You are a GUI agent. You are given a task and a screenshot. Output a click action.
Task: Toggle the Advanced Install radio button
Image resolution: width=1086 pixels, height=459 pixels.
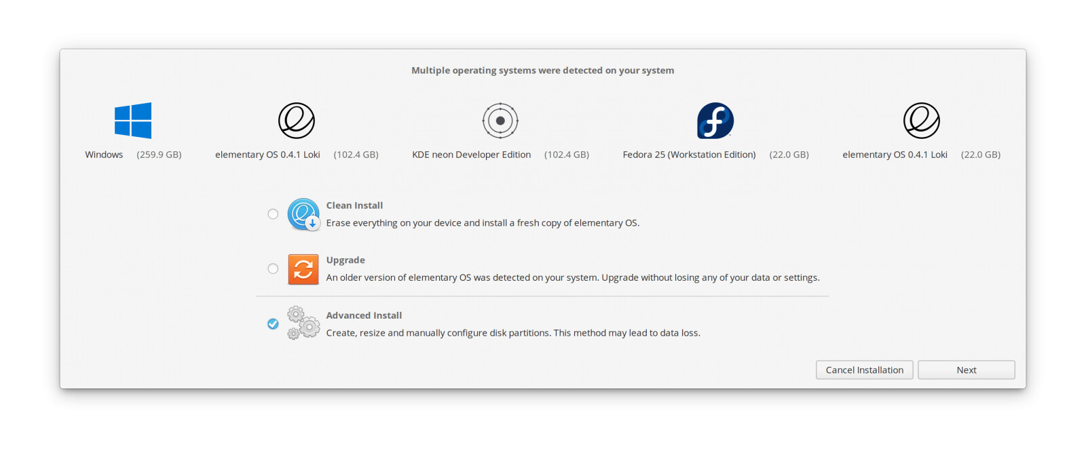click(273, 324)
